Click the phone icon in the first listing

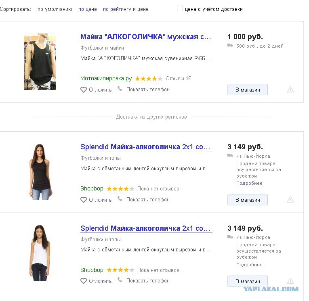point(120,89)
